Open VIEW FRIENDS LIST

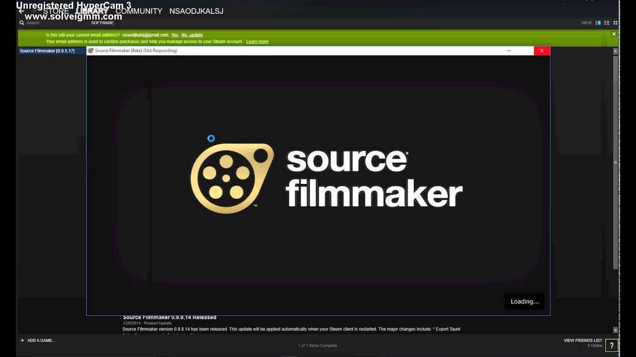[583, 341]
